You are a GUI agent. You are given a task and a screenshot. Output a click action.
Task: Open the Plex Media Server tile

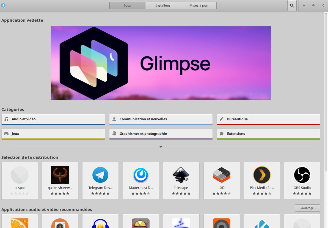click(262, 181)
